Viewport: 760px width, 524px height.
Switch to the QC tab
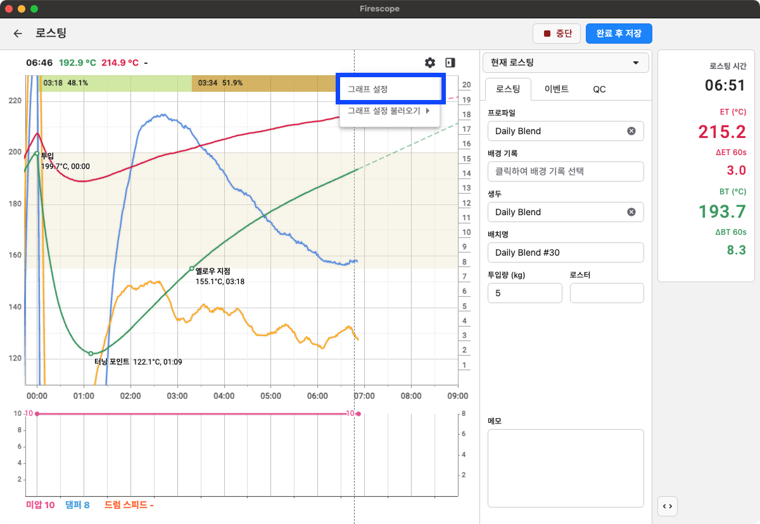coord(599,89)
